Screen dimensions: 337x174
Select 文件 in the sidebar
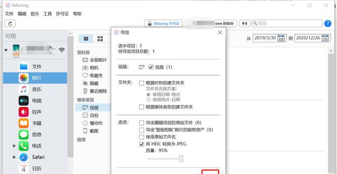click(x=35, y=67)
